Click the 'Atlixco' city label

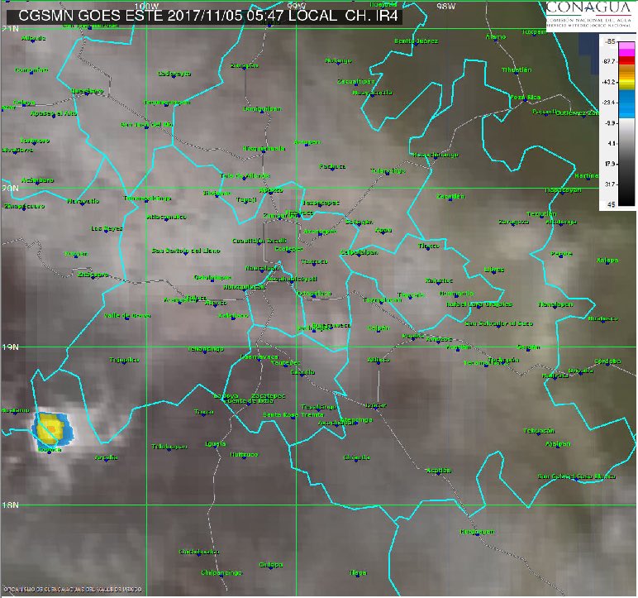(379, 360)
